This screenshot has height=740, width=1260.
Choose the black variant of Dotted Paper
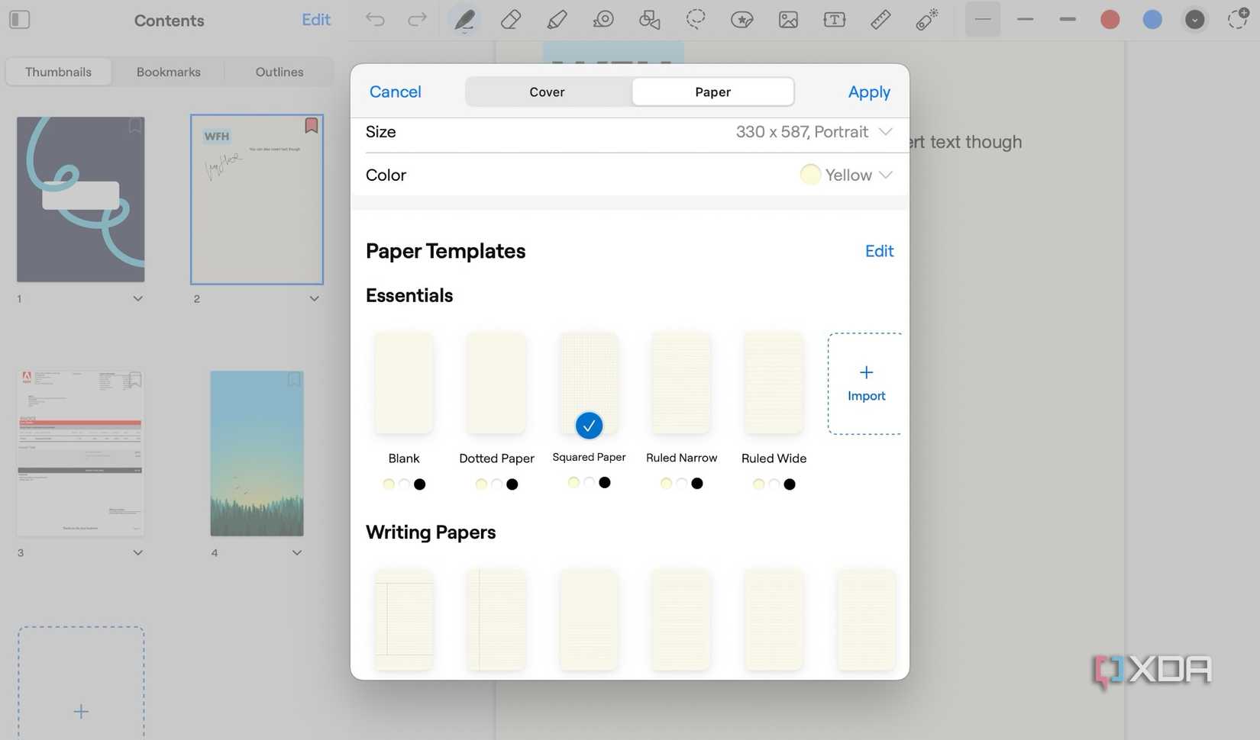coord(512,484)
